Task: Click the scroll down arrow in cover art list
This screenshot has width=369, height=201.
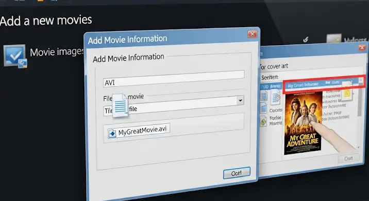Action: pos(359,148)
